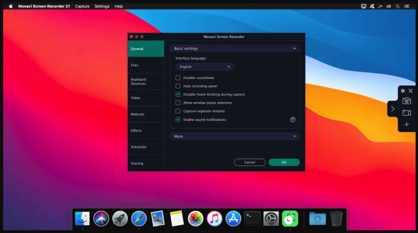This screenshot has height=233, width=418.
Task: Open the Trash in the dock
Action: click(x=336, y=219)
